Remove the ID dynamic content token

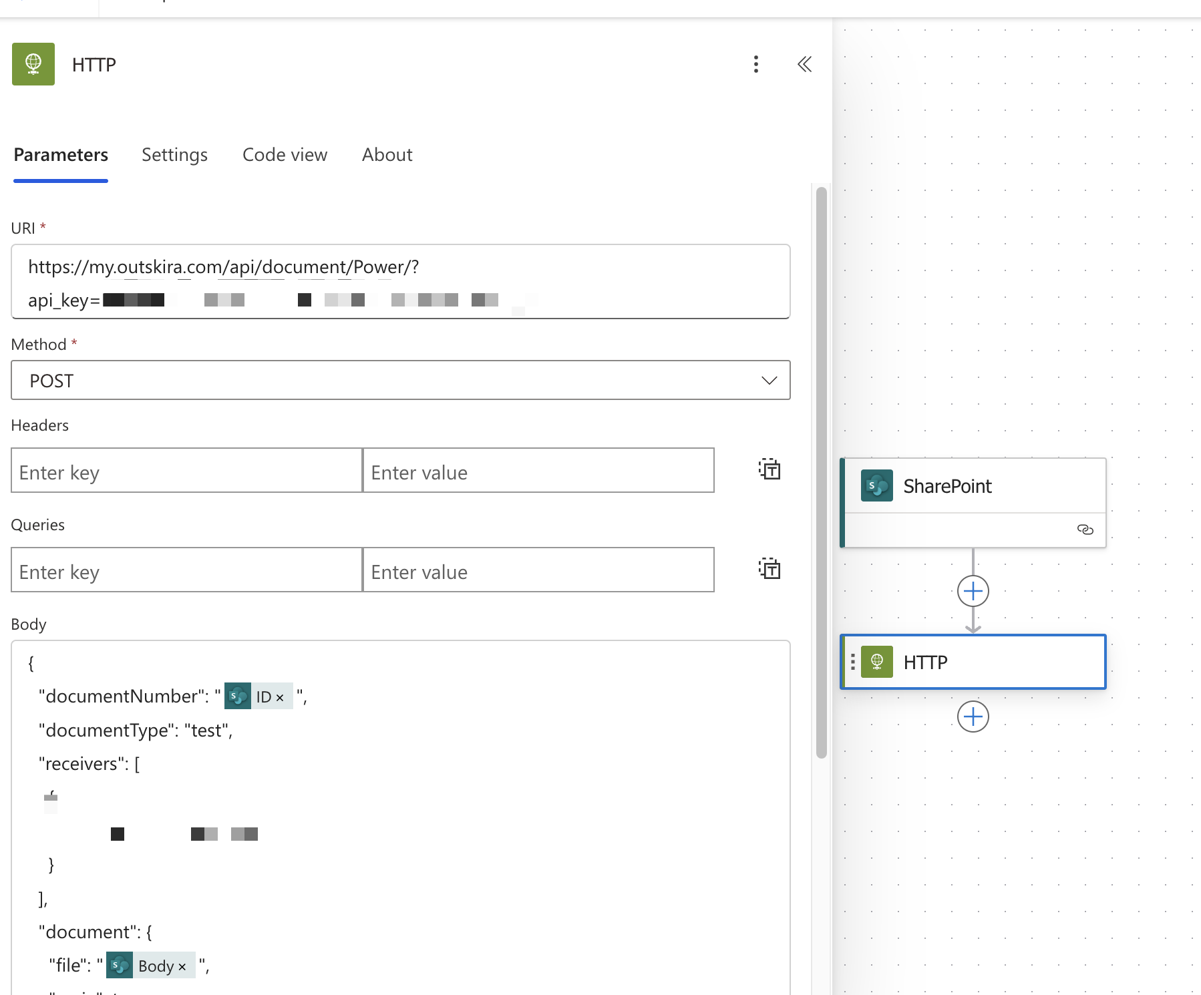click(280, 698)
